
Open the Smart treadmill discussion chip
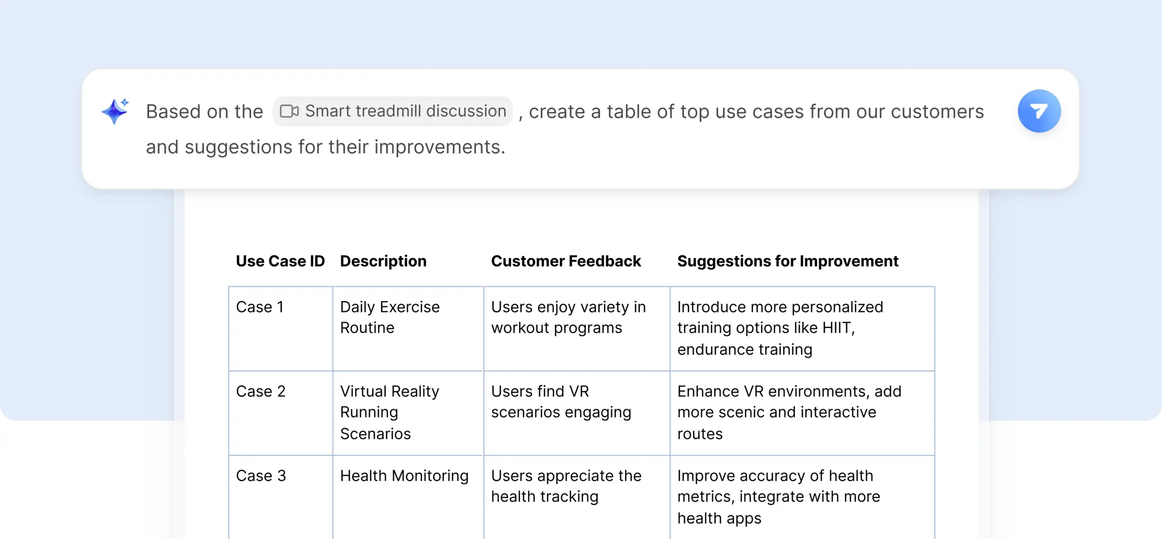point(393,111)
